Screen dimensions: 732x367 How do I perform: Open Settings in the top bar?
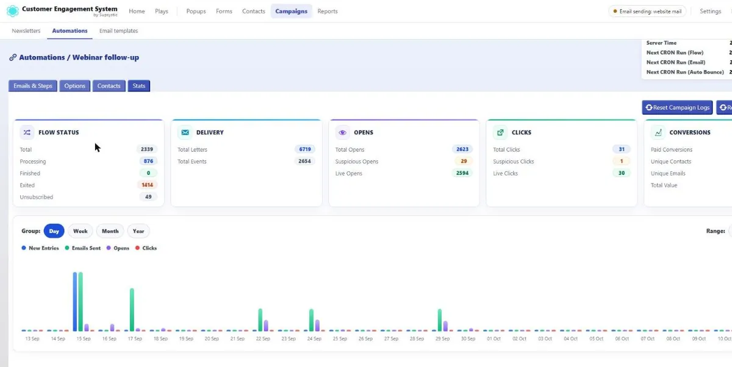pyautogui.click(x=710, y=11)
